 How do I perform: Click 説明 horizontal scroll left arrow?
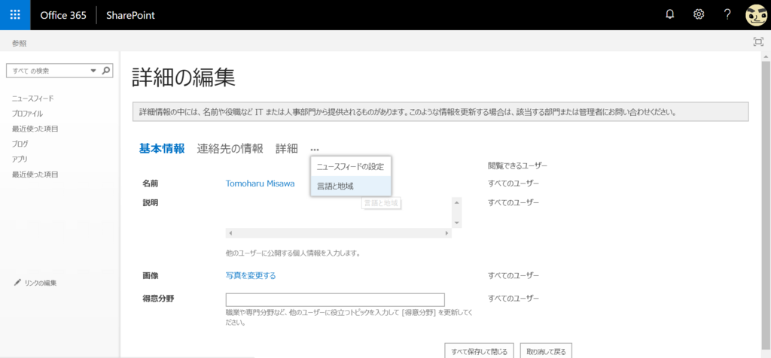(230, 233)
